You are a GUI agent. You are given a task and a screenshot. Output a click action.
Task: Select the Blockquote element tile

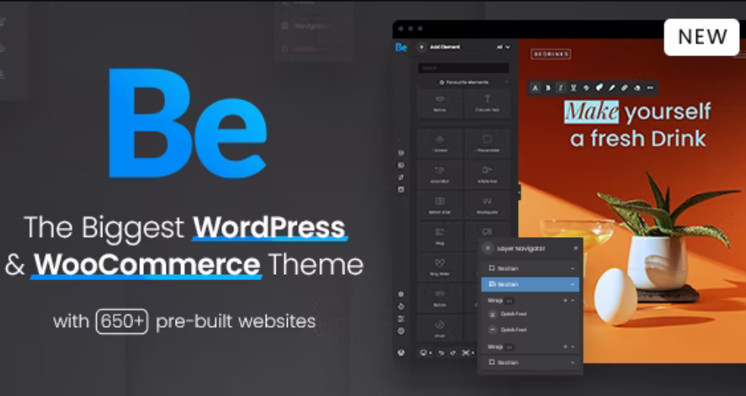coord(487,205)
